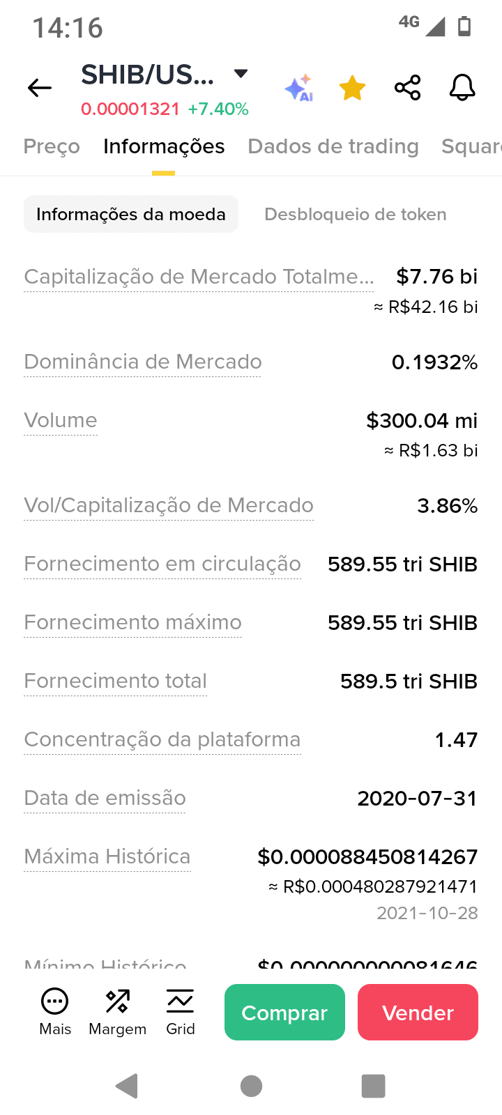Show explanation for Dominância de Mercado label
The height and width of the screenshot is (1115, 502).
[143, 362]
